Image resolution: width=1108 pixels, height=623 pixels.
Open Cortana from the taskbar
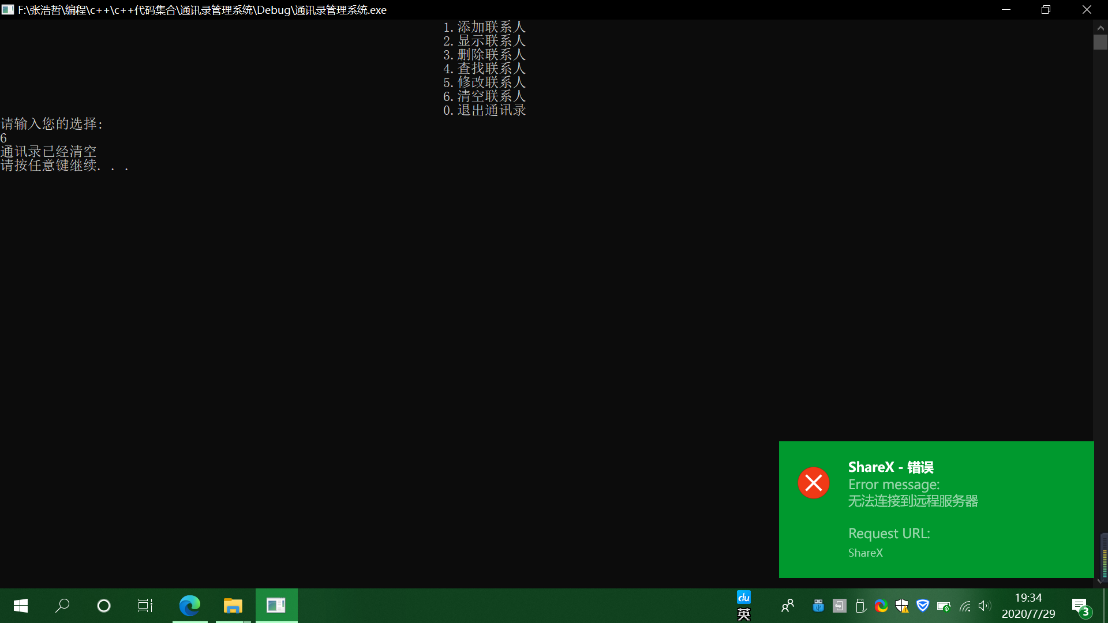(x=104, y=606)
